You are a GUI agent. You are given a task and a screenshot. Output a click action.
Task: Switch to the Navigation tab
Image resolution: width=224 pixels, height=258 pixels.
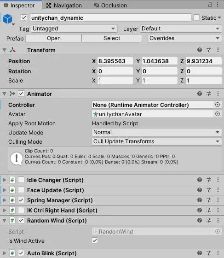coord(64,6)
